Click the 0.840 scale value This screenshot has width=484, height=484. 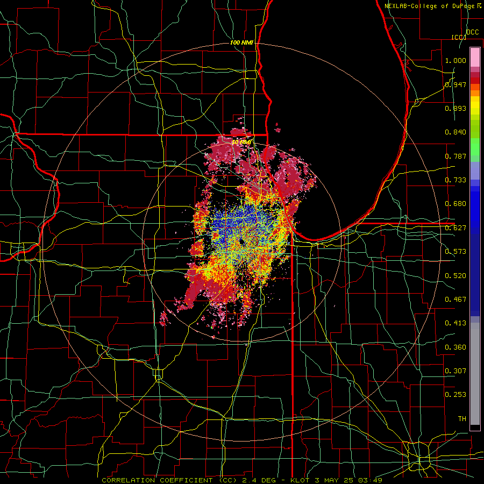[455, 132]
